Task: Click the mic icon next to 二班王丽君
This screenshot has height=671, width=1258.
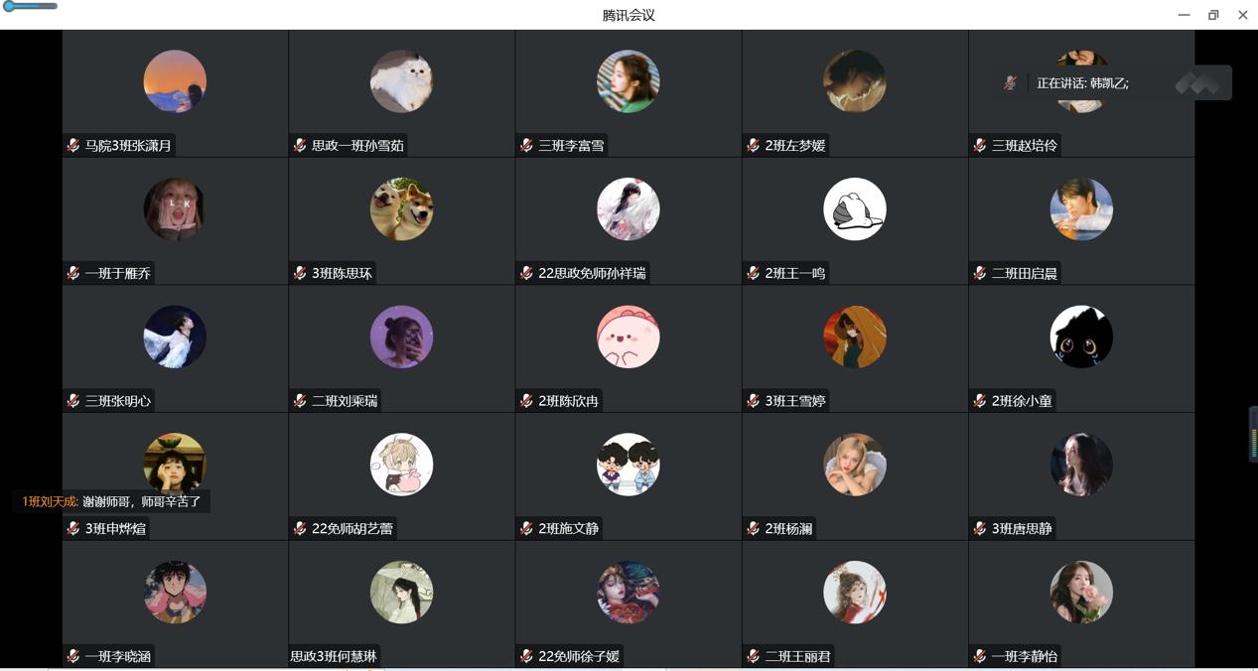Action: tap(754, 656)
